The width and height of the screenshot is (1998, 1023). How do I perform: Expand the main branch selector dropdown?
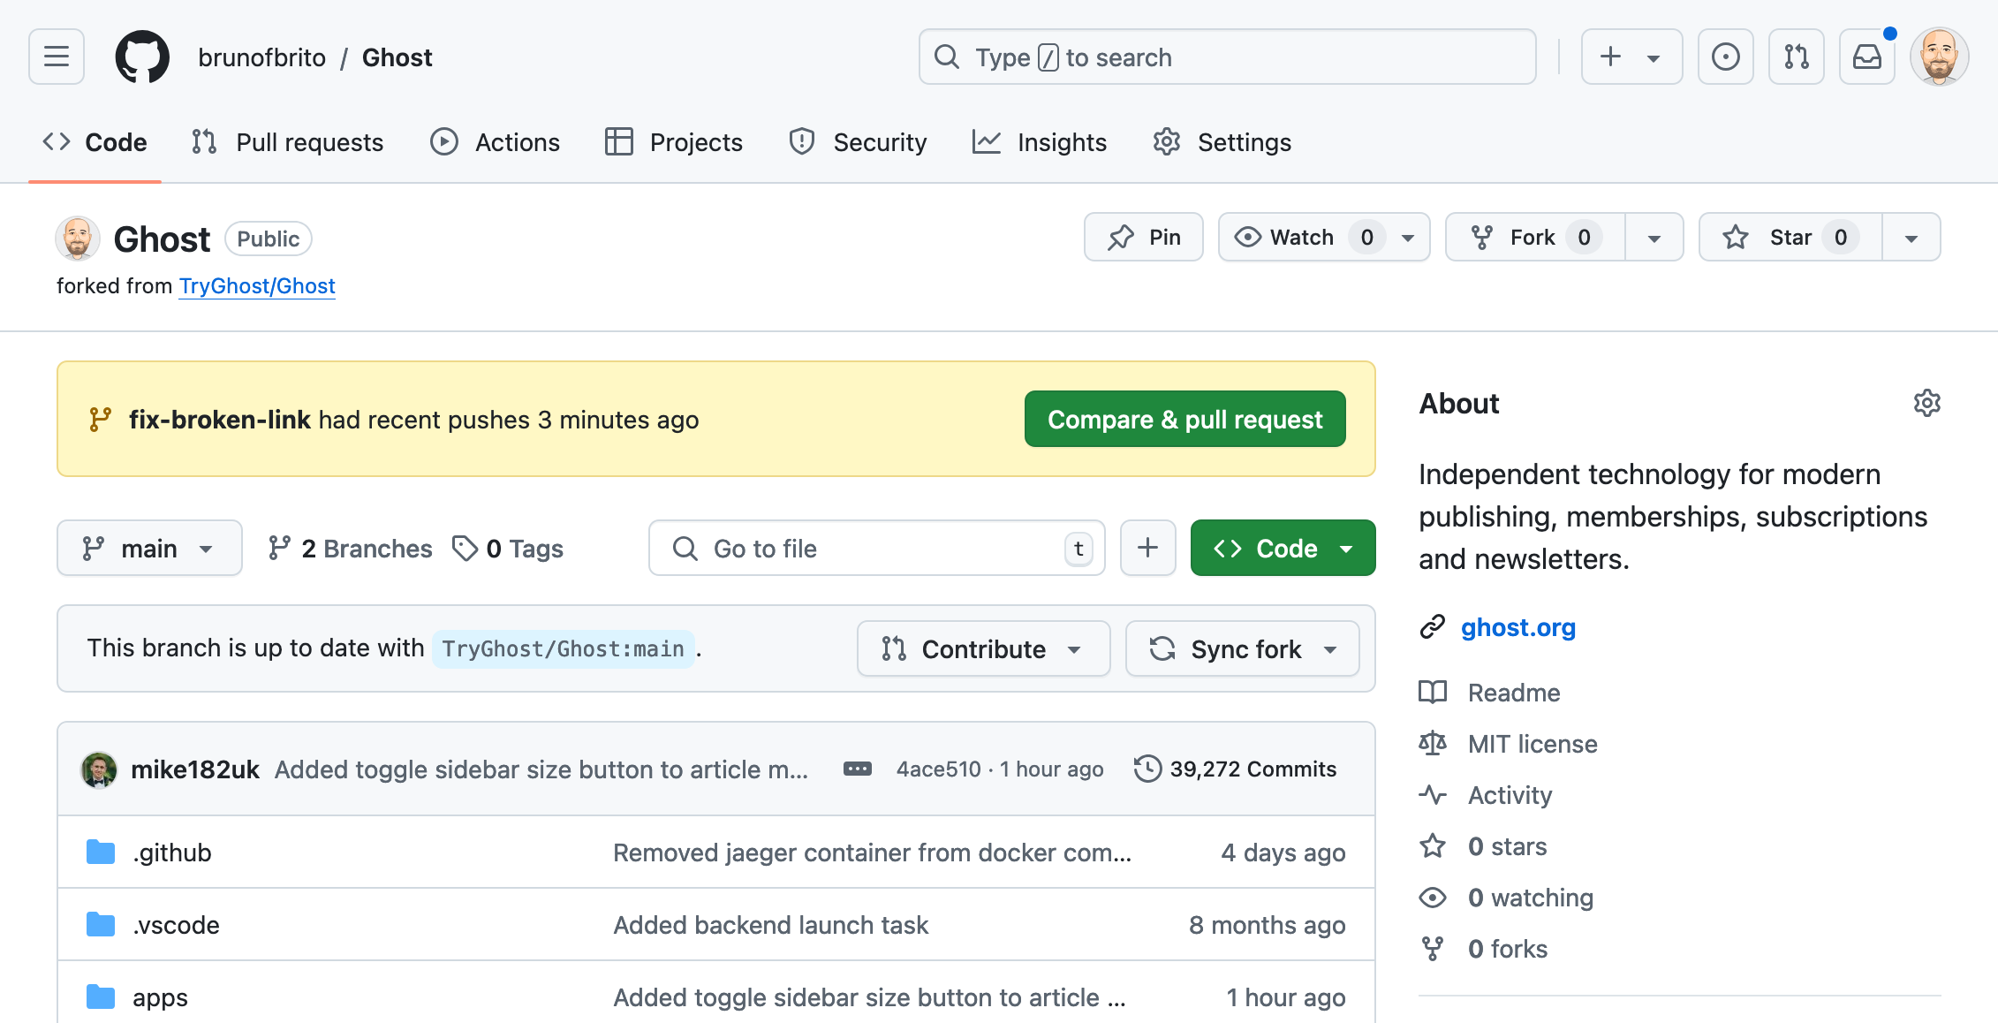(148, 548)
